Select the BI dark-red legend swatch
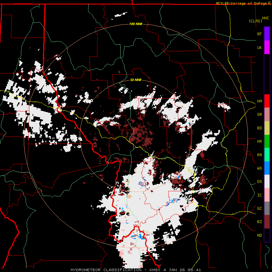 click(x=267, y=222)
